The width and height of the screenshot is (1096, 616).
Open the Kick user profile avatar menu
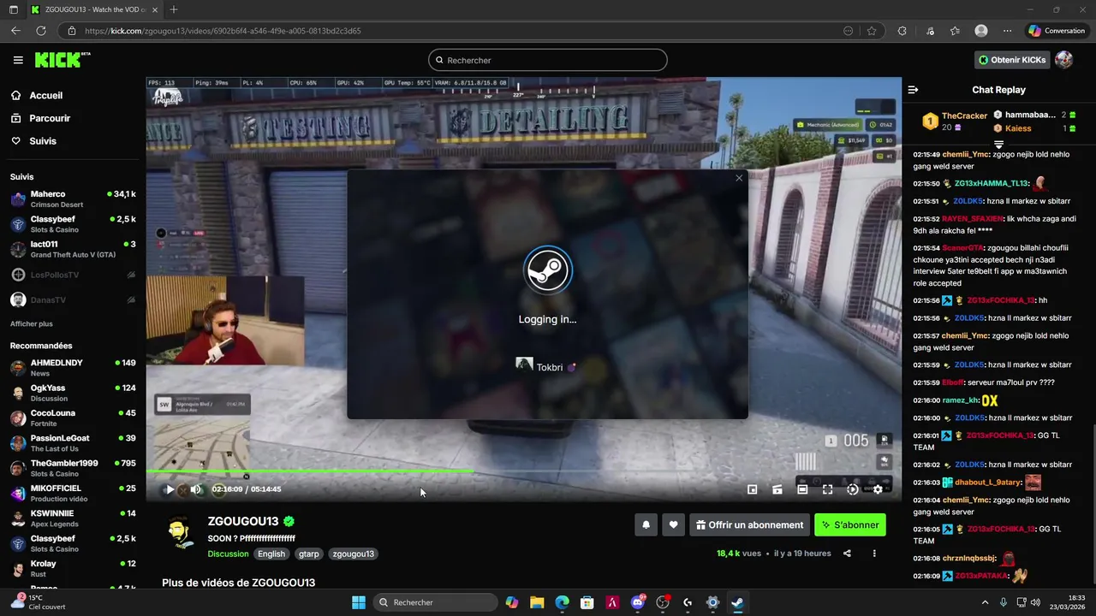click(1064, 60)
